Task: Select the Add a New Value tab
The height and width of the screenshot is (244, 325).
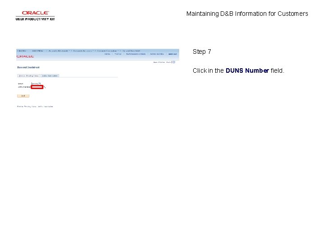Action: [50, 76]
